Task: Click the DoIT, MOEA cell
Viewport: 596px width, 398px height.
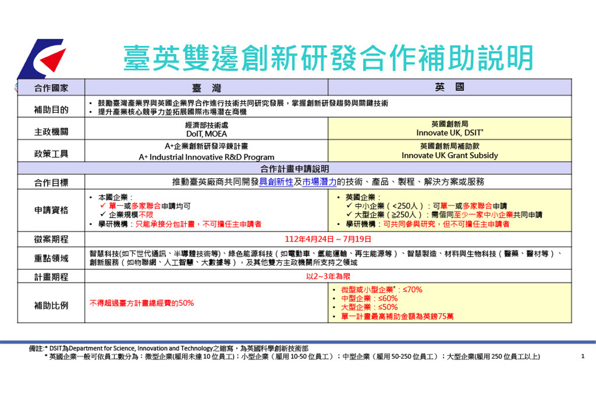Action: 207,129
